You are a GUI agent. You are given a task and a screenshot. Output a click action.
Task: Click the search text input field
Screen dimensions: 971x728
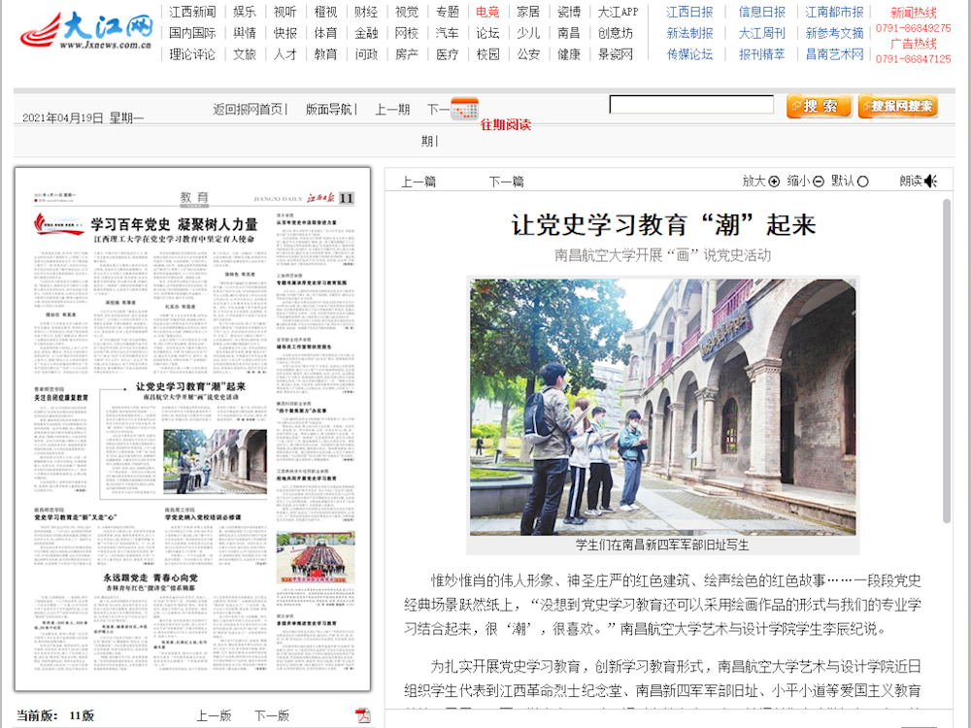pos(691,105)
